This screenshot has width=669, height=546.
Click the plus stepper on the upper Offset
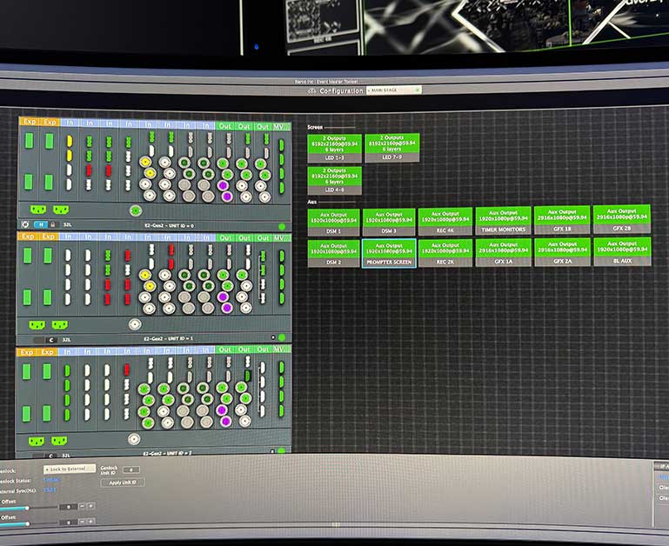tap(91, 506)
